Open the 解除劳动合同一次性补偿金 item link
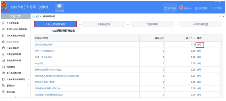 (x=48, y=70)
